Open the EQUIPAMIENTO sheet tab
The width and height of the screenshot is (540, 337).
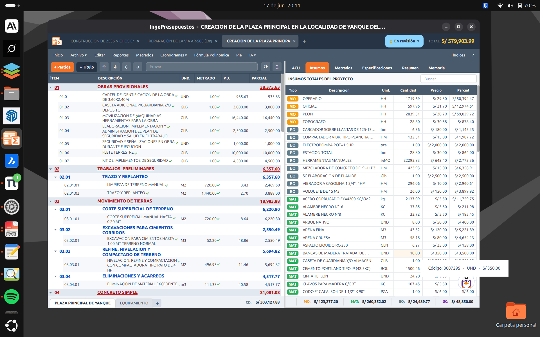click(x=134, y=303)
